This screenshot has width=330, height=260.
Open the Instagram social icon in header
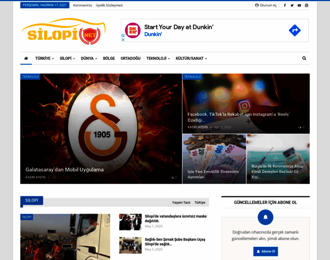307,6
